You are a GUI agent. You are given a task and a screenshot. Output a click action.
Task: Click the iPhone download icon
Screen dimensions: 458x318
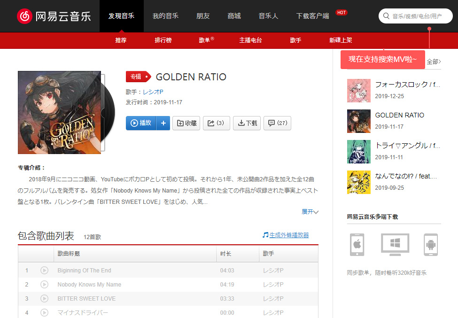tap(357, 245)
